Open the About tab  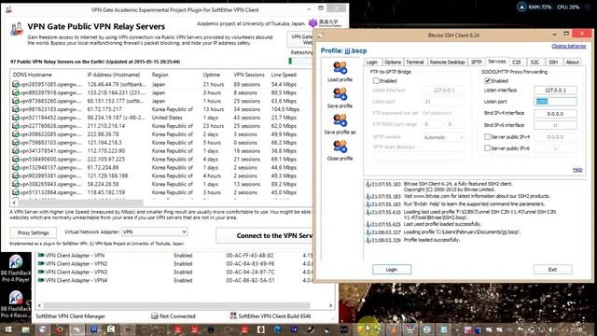pos(572,63)
